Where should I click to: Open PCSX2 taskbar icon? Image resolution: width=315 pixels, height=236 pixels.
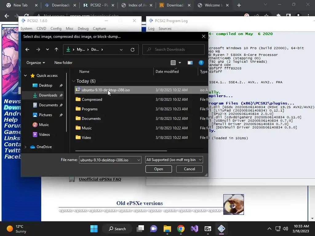[221, 229]
